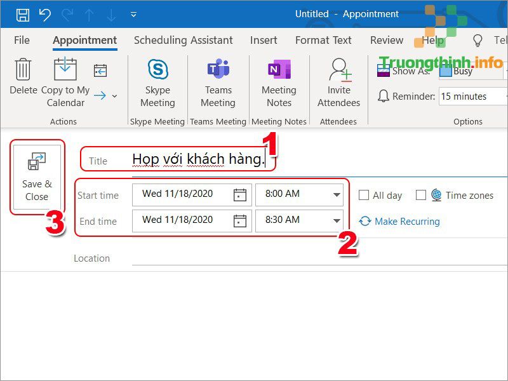Go to previous item with up arrow
Viewport: 508px width, 381px height.
(89, 15)
